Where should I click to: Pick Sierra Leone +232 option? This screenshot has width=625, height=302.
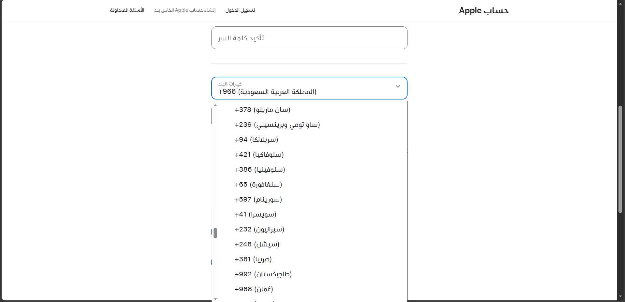259,230
